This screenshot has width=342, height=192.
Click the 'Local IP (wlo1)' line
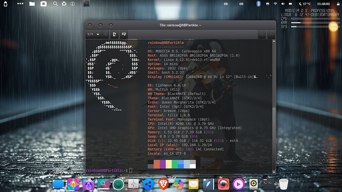[x=180, y=145]
